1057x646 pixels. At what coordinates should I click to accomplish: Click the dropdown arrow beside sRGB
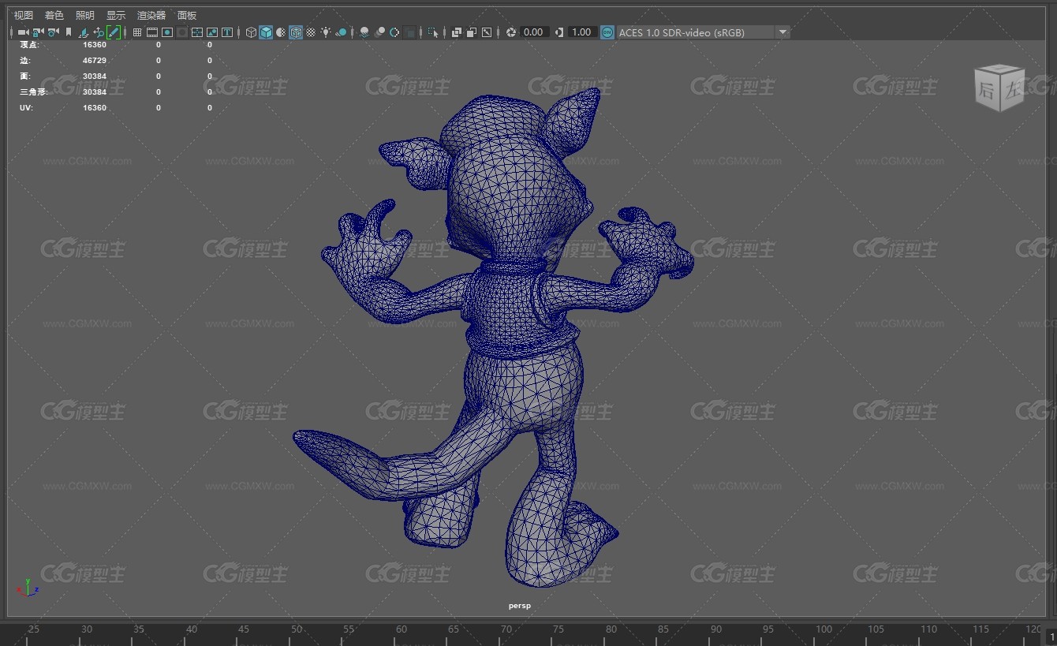tap(782, 32)
